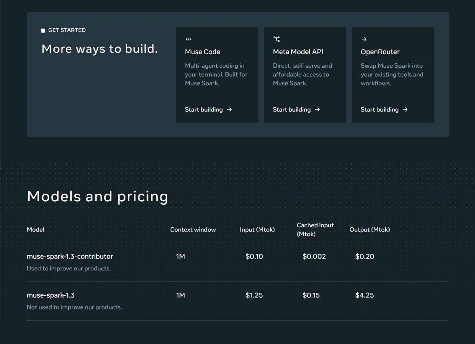The image size is (475, 344).
Task: Click the 'More ways to build.' heading
Action: pyautogui.click(x=100, y=49)
